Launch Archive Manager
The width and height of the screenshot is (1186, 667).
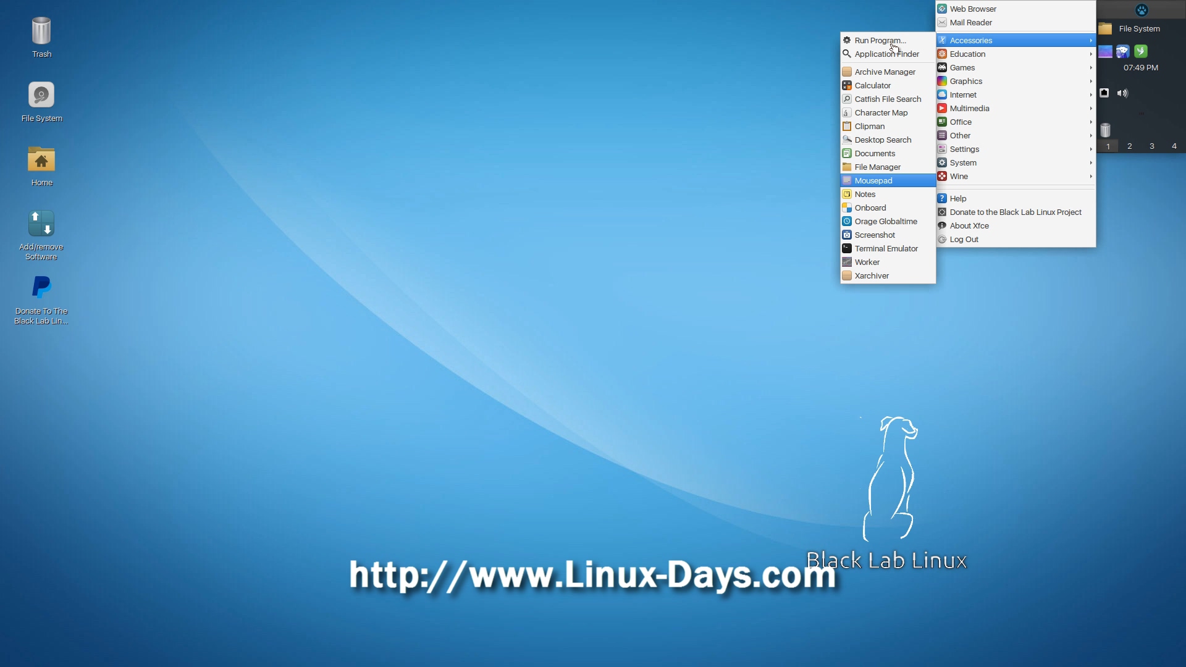pos(888,72)
